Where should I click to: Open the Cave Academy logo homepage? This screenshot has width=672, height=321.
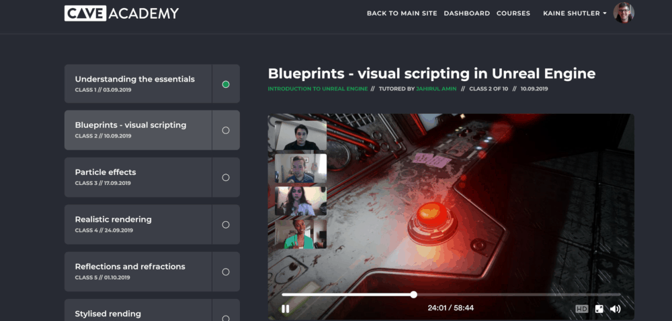122,13
